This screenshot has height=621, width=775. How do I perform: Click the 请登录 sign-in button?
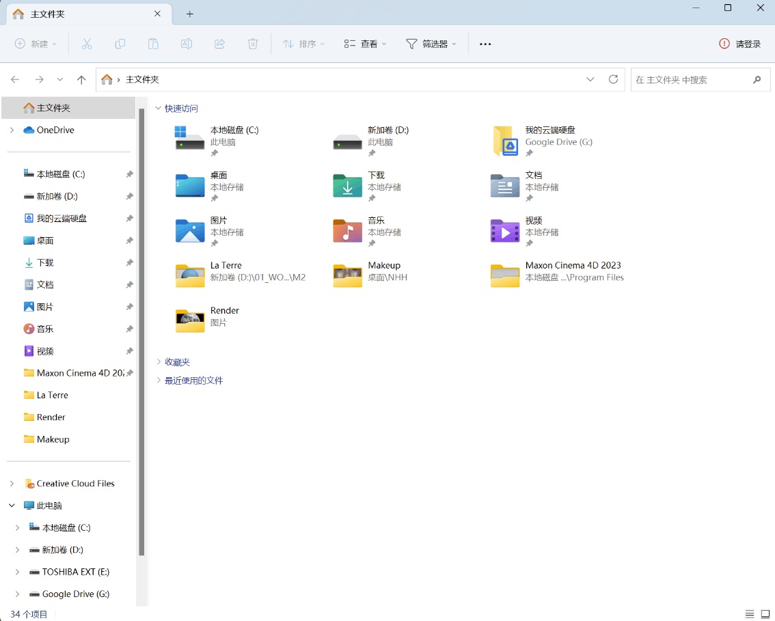click(740, 44)
